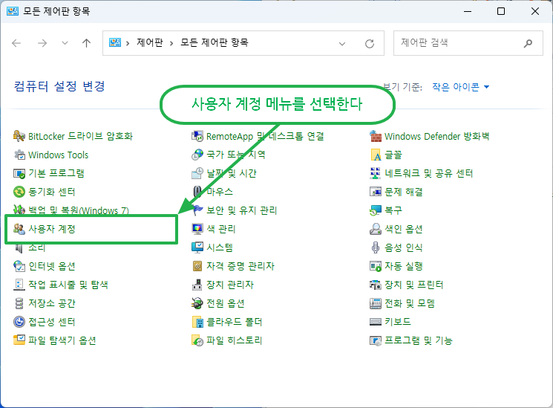
Task: Open the 파일 탐색기 옵션 folder icon
Action: [x=19, y=340]
